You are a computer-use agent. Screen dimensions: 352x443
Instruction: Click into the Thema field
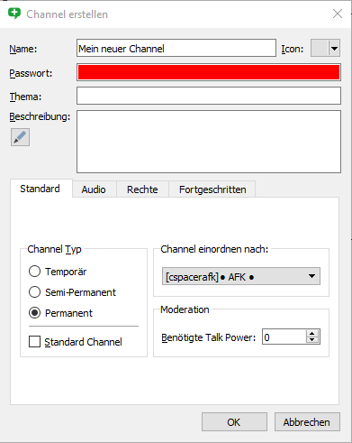click(x=209, y=96)
